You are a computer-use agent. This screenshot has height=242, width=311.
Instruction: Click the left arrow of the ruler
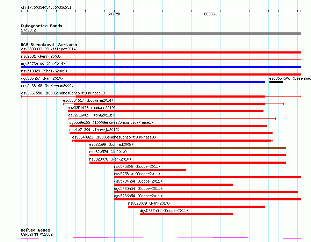pos(22,11)
